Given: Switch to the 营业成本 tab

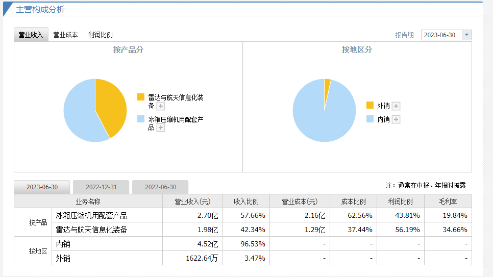Looking at the screenshot, I should point(65,35).
